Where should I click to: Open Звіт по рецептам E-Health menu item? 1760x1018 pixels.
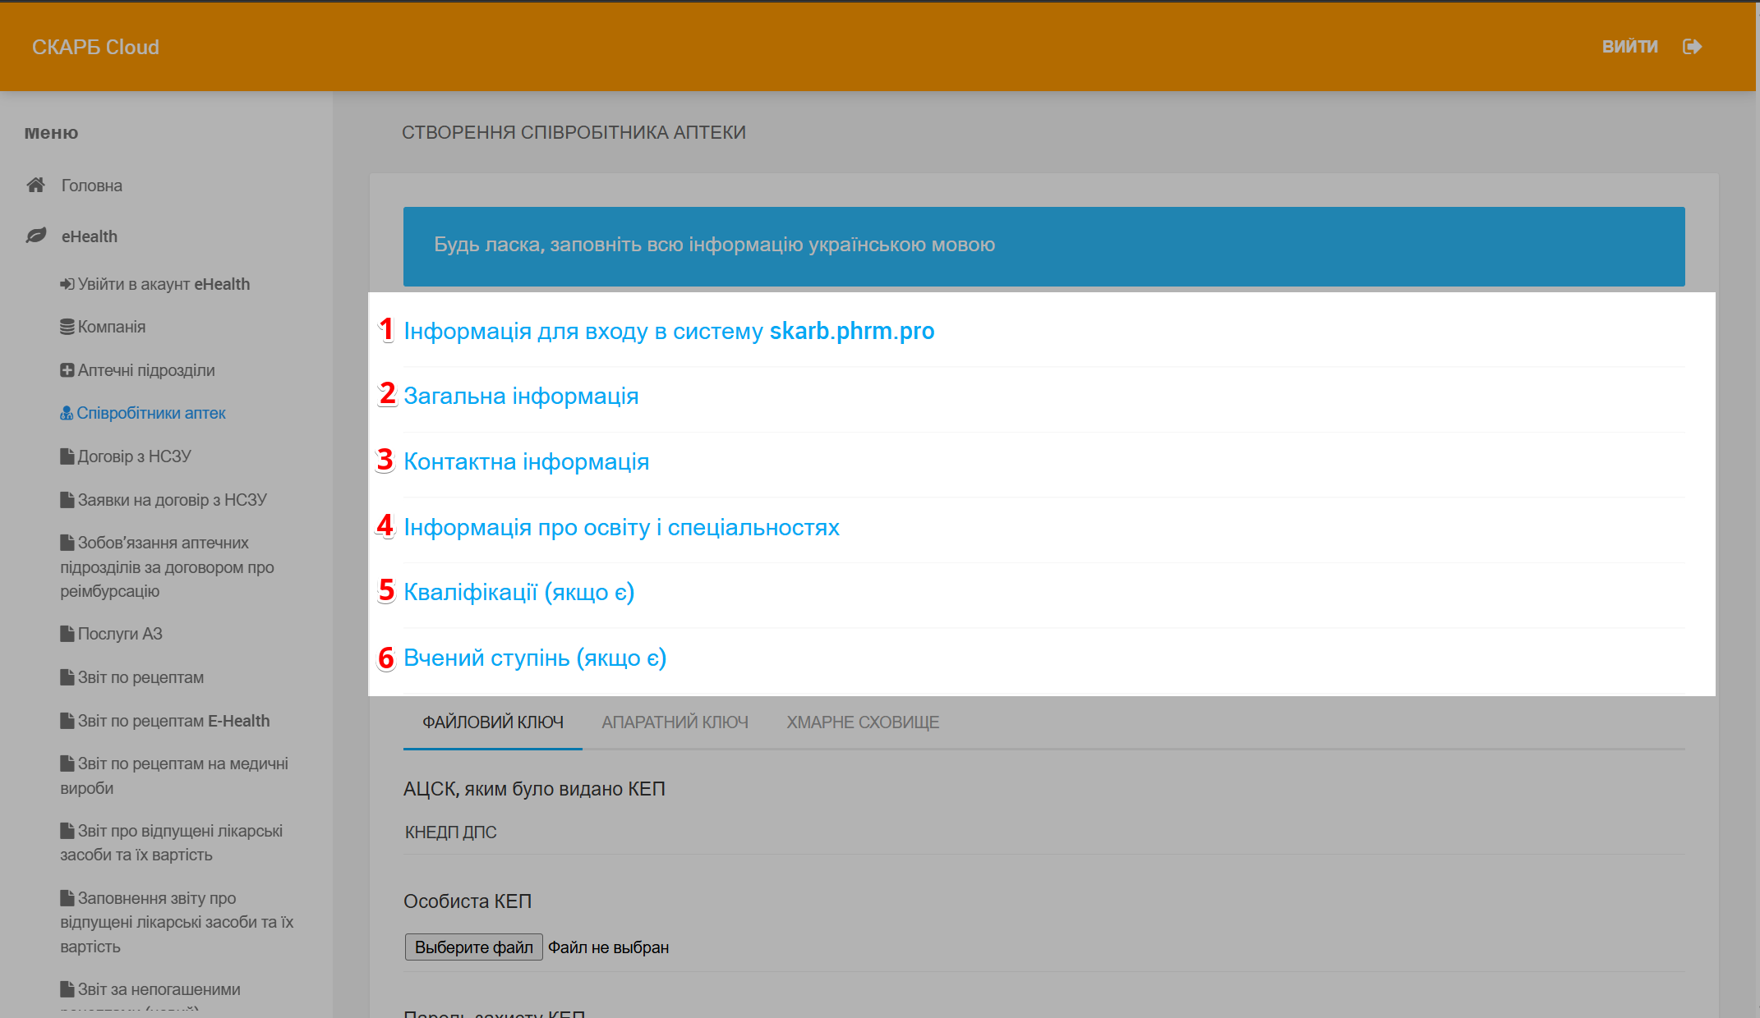point(173,721)
